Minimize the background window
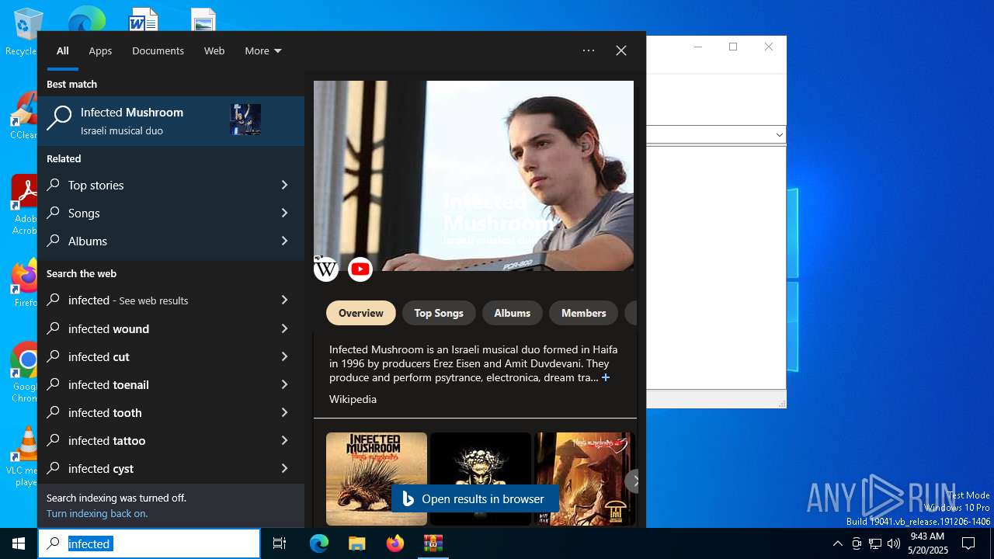This screenshot has height=559, width=994. coord(697,47)
